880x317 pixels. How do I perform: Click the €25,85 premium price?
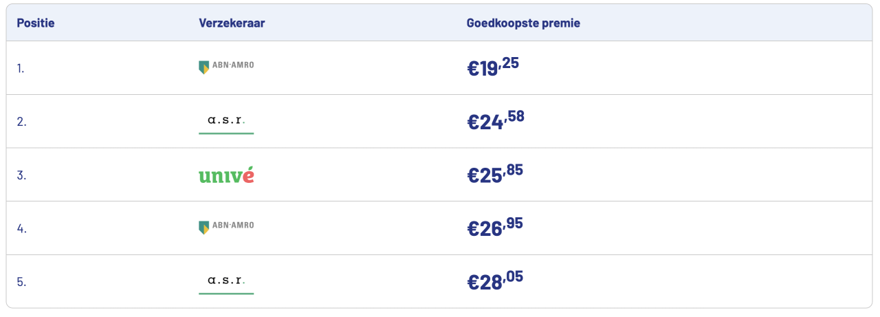[495, 174]
